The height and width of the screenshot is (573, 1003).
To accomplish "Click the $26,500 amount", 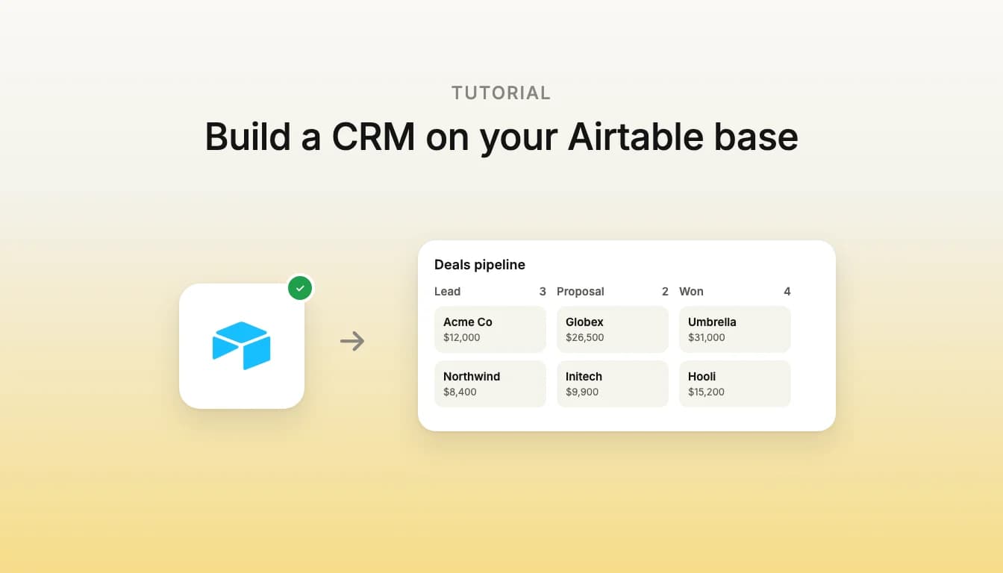I will 585,337.
